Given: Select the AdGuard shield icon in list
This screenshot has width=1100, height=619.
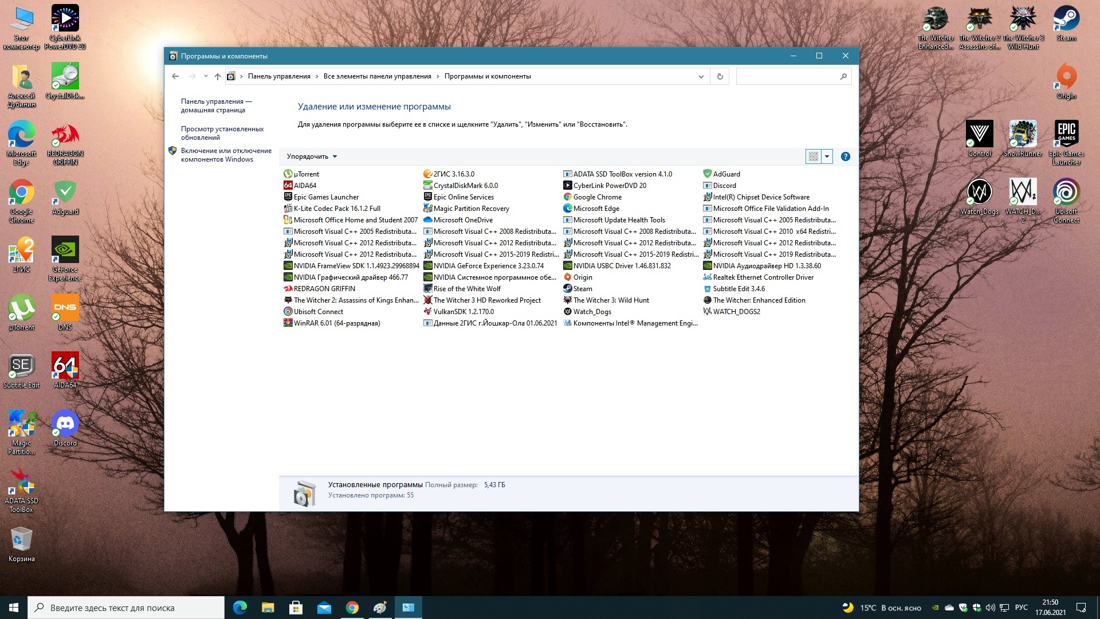Looking at the screenshot, I should click(x=707, y=174).
